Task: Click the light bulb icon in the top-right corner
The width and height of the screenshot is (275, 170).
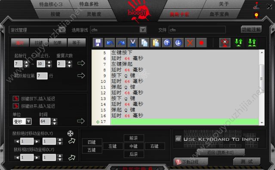Action: point(257,15)
